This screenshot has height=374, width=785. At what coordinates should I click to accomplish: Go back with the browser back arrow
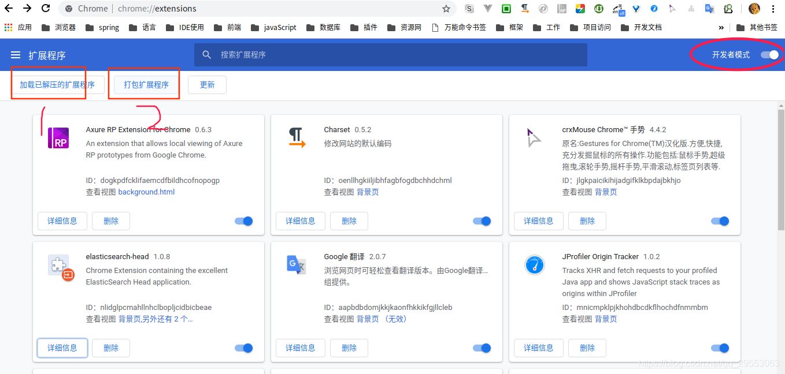click(9, 9)
